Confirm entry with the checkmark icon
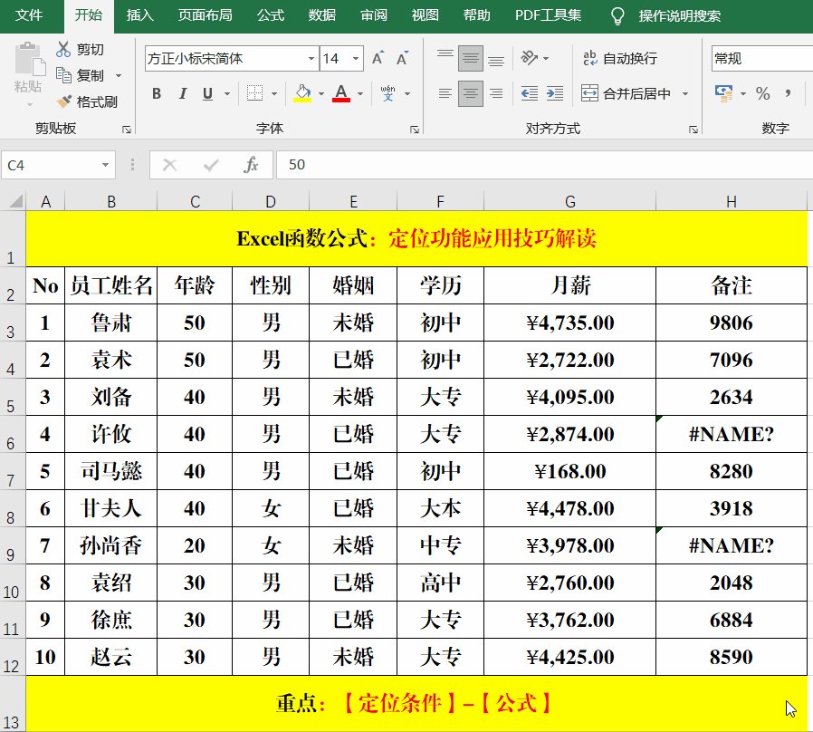Viewport: 813px width, 732px height. pos(211,165)
